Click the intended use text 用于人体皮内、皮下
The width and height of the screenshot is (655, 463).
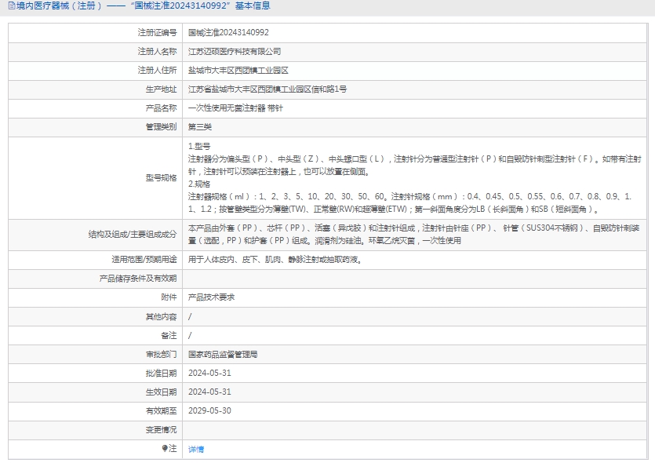tap(275, 259)
